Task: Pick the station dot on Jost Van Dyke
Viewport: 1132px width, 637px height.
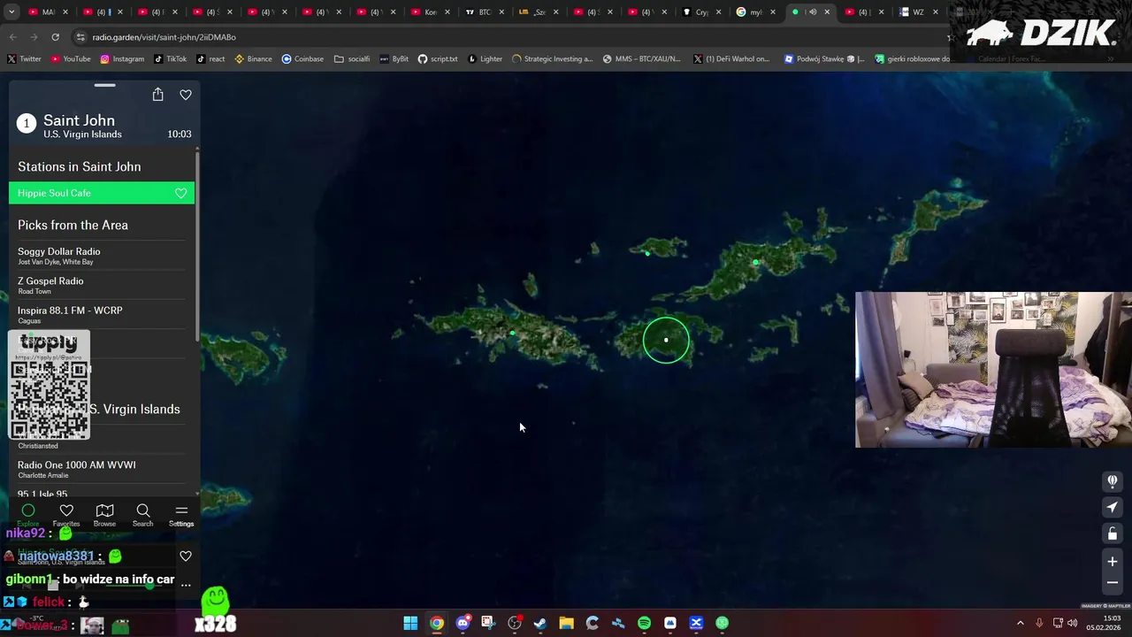Action: click(647, 254)
